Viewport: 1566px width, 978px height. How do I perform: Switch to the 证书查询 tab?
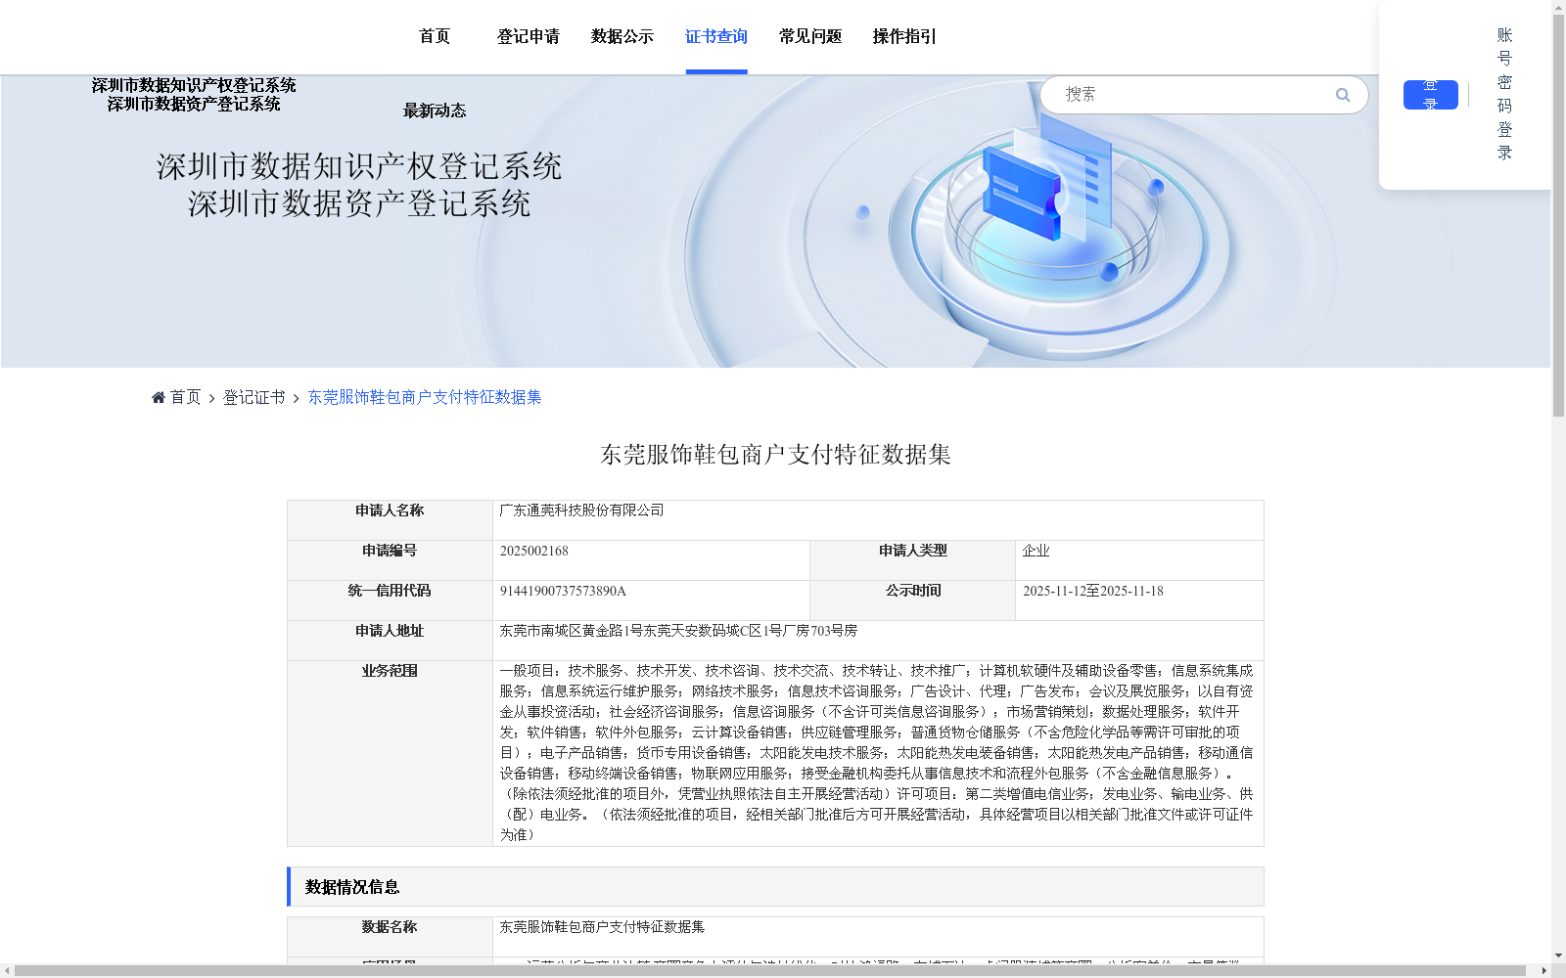(x=715, y=36)
